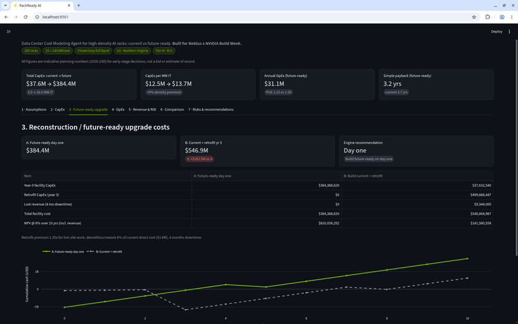
Task: Click the Retrofit CapEx (year 3) row label
Action: (x=42, y=195)
